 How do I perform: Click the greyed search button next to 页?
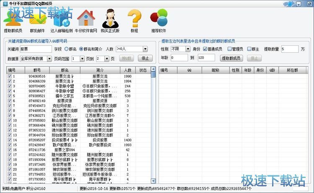pyautogui.click(x=126, y=58)
